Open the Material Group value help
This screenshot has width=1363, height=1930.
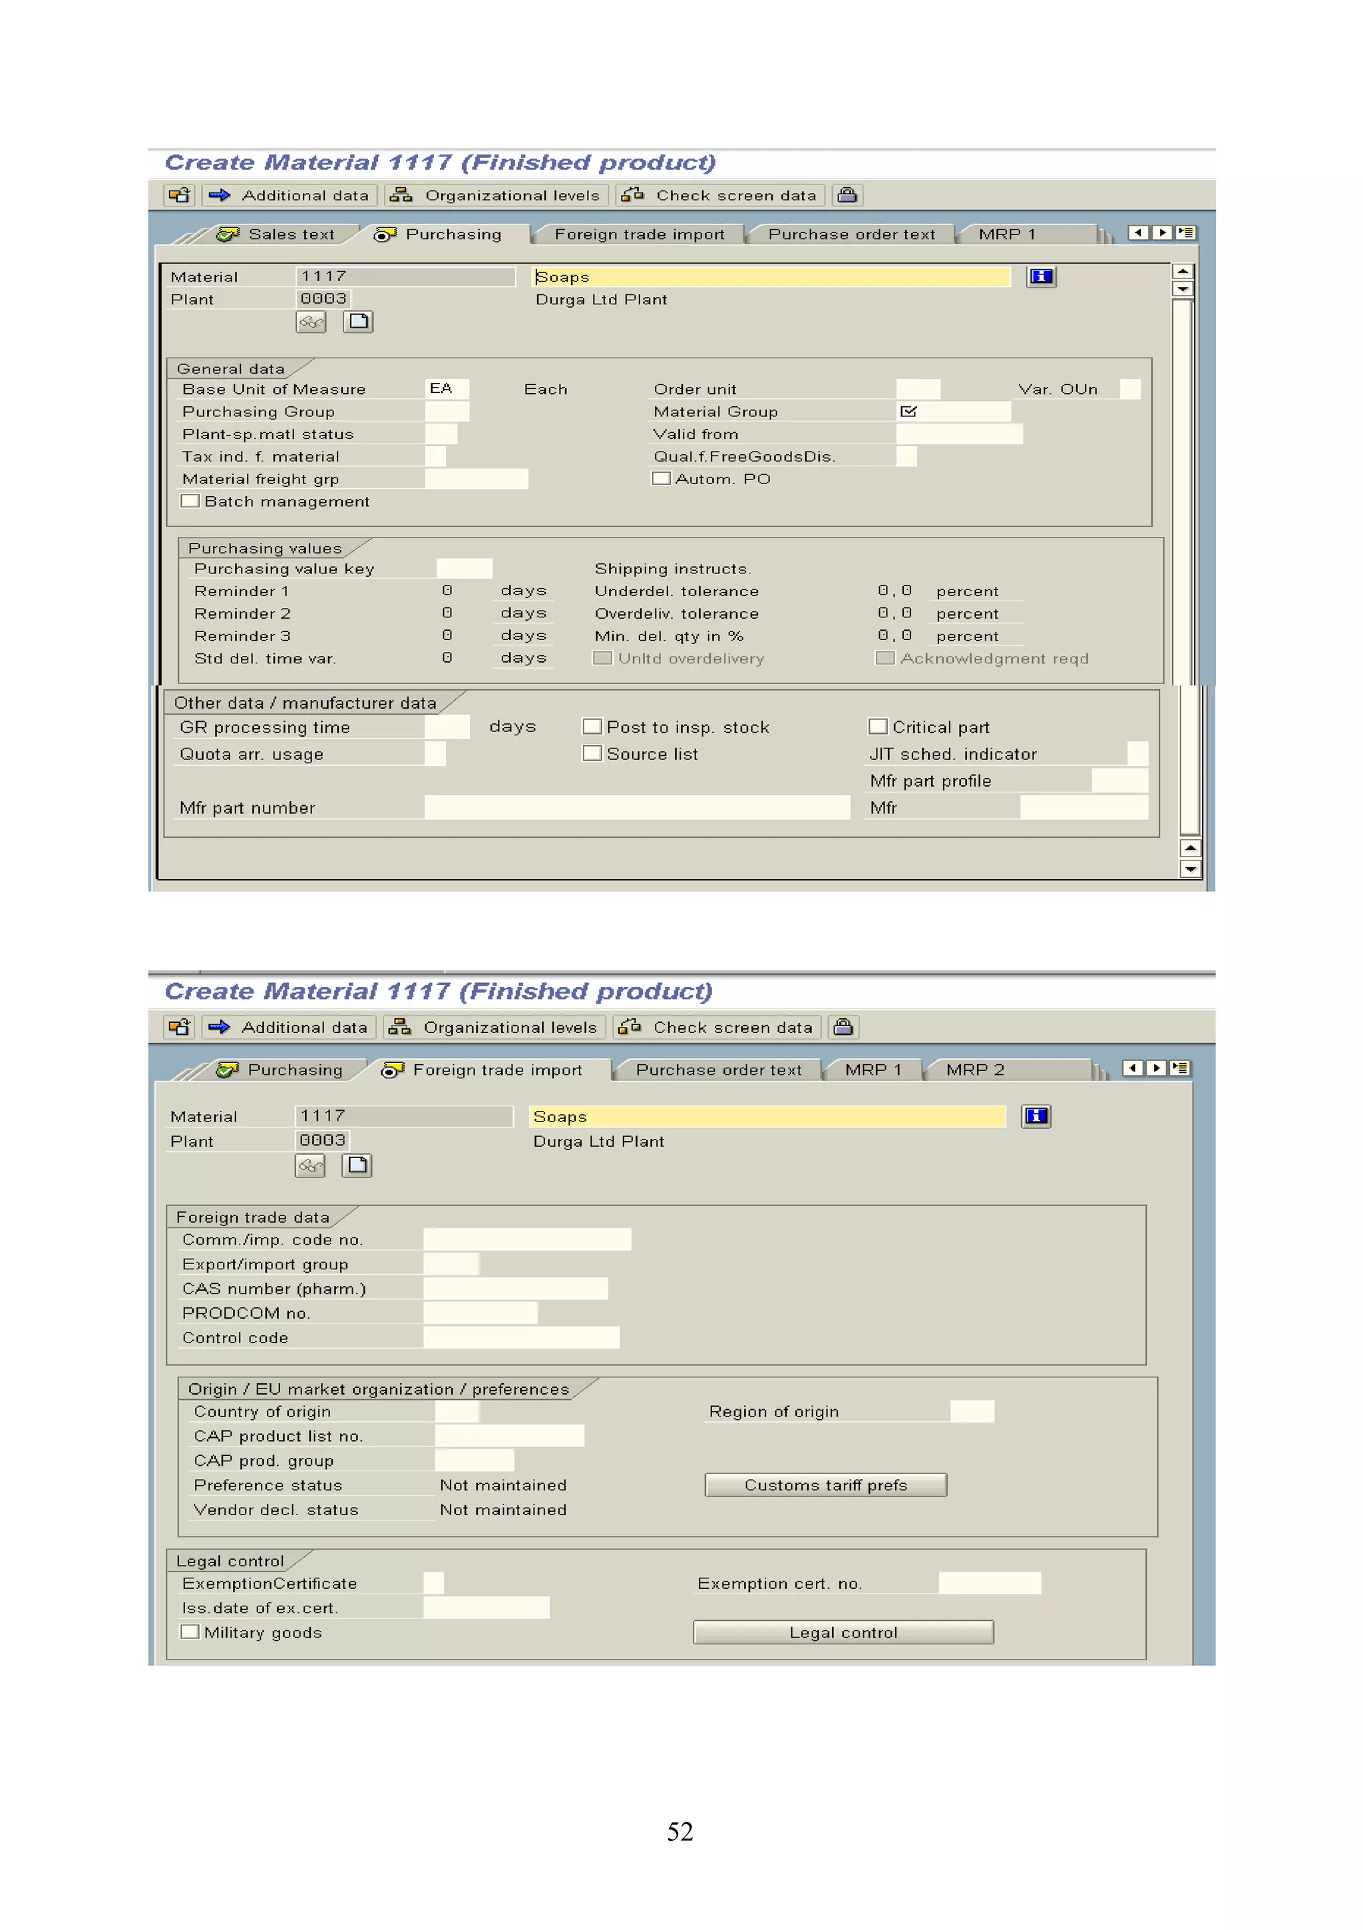click(908, 411)
